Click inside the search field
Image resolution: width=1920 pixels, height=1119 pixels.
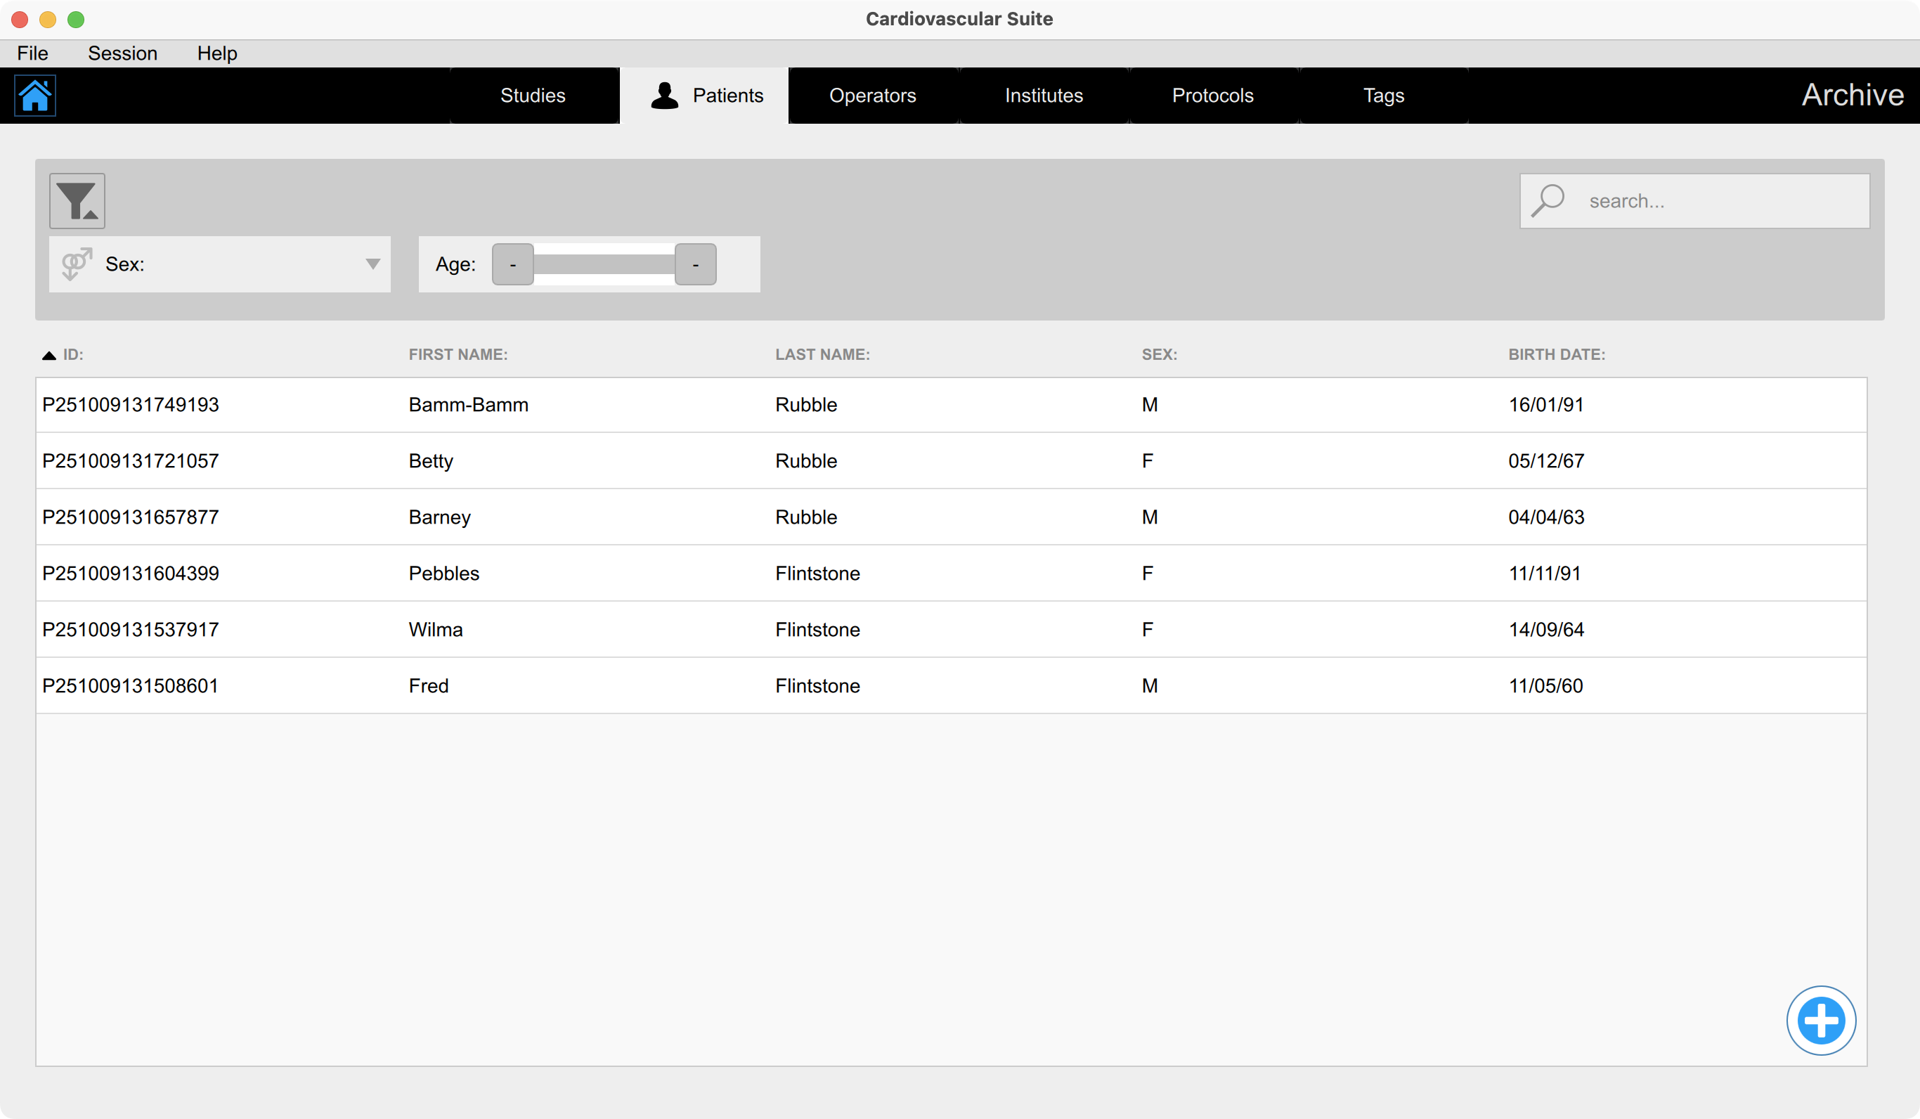1714,200
